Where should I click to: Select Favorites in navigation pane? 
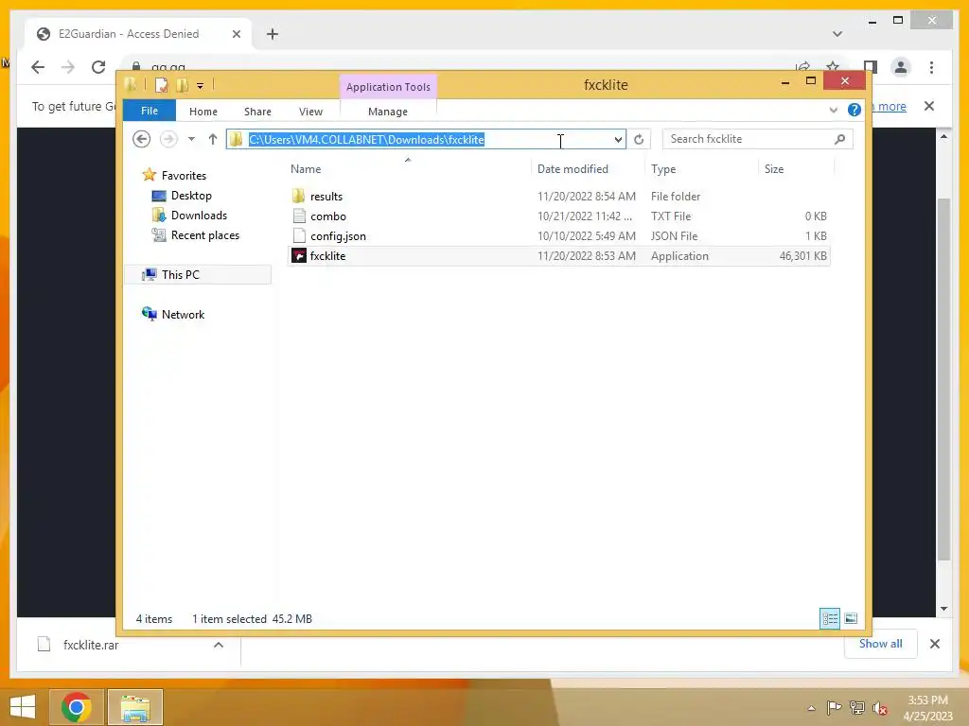184,175
